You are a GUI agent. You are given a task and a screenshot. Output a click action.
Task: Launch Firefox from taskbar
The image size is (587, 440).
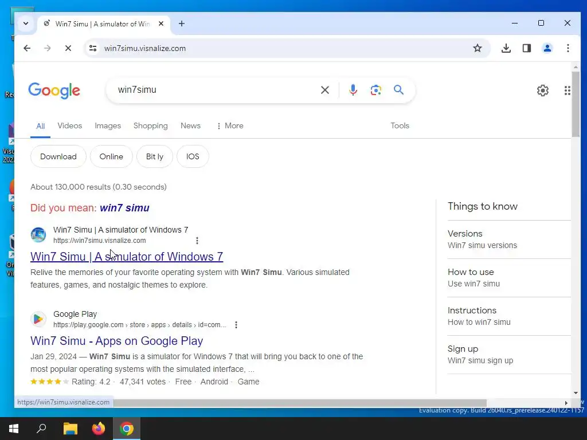(99, 429)
